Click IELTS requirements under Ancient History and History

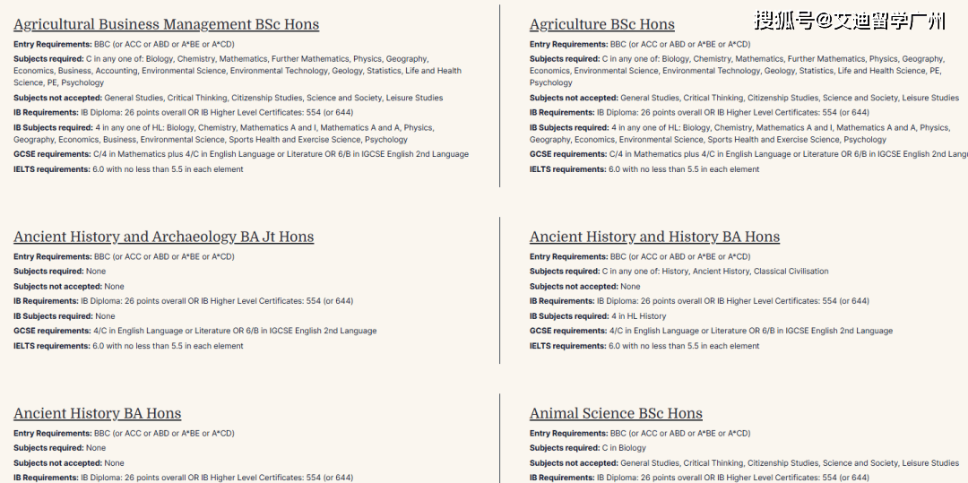pos(644,346)
